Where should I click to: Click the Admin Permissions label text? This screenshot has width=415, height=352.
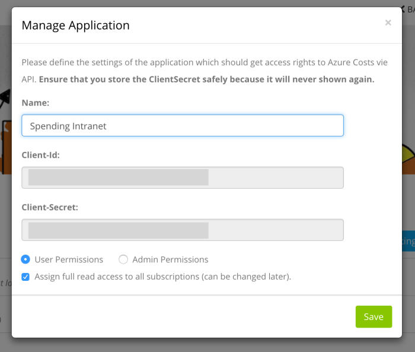click(171, 259)
